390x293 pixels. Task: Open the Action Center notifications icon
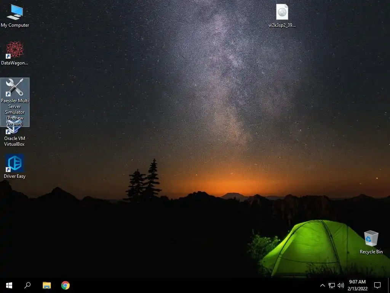click(x=377, y=285)
